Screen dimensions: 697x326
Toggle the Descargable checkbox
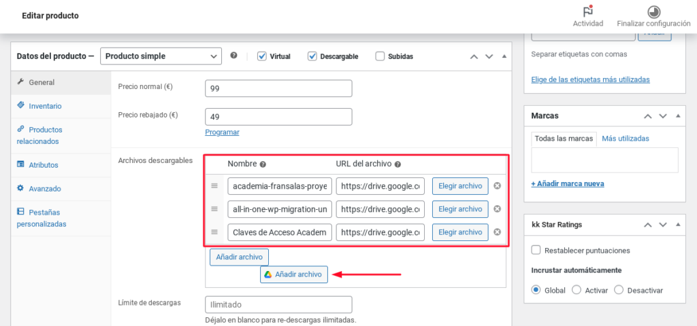point(312,56)
